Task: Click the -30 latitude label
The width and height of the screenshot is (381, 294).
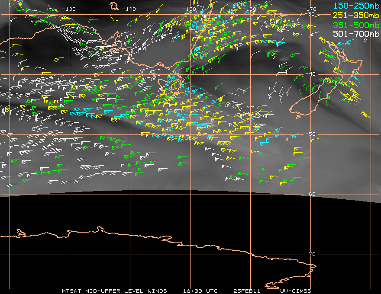Action: pos(310,14)
